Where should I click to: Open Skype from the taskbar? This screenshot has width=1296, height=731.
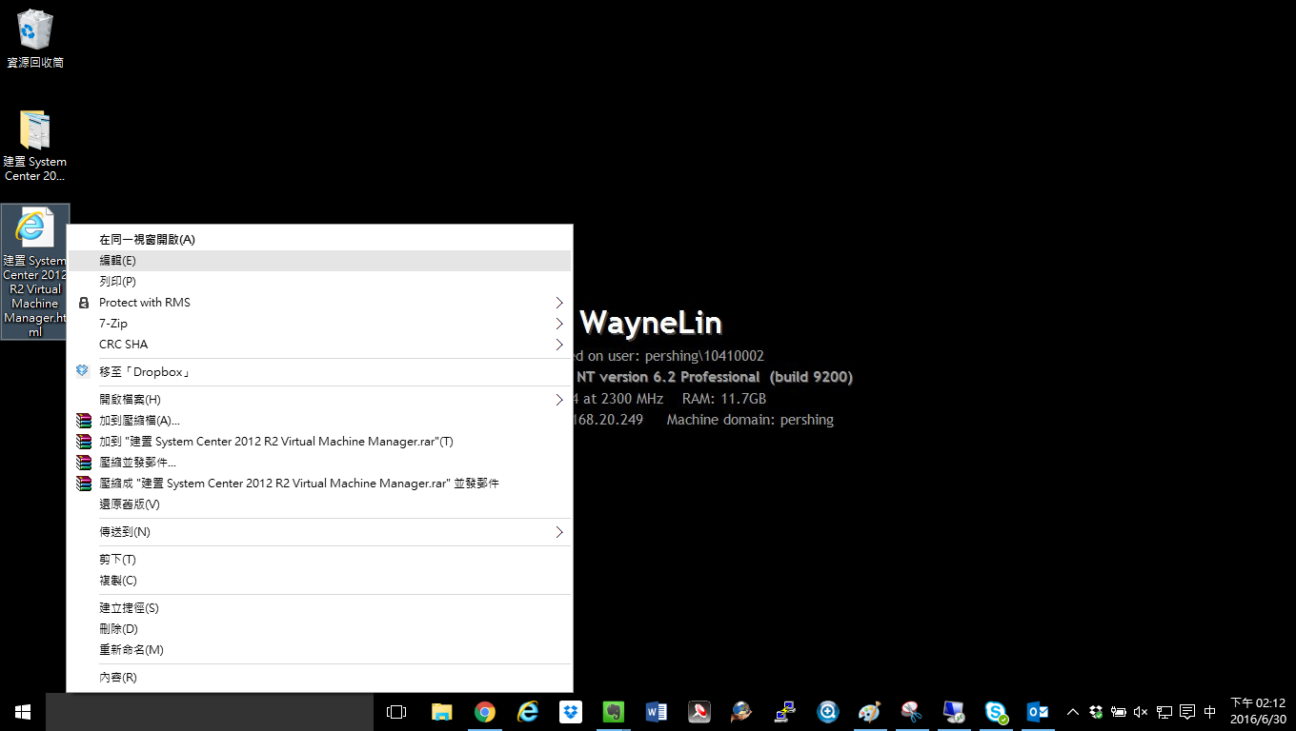pyautogui.click(x=997, y=712)
